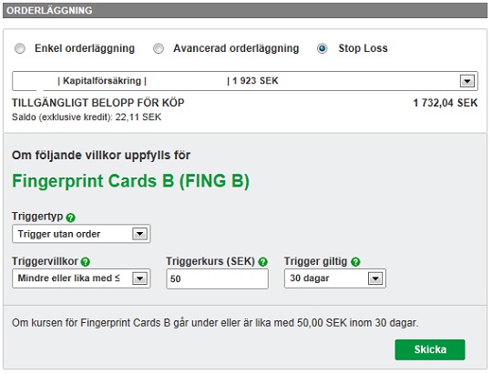Open the Triggertyp help icon

(x=70, y=217)
